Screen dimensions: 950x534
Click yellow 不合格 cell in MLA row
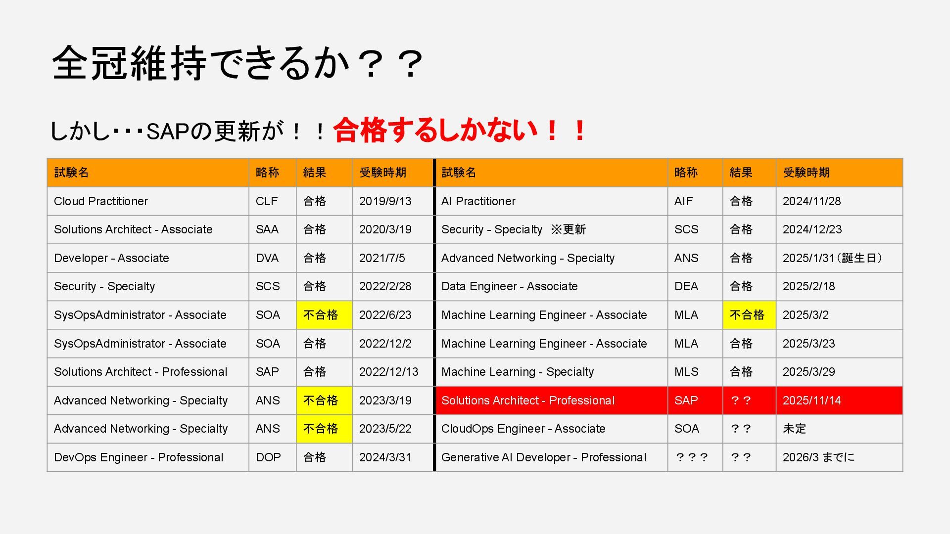pos(749,315)
